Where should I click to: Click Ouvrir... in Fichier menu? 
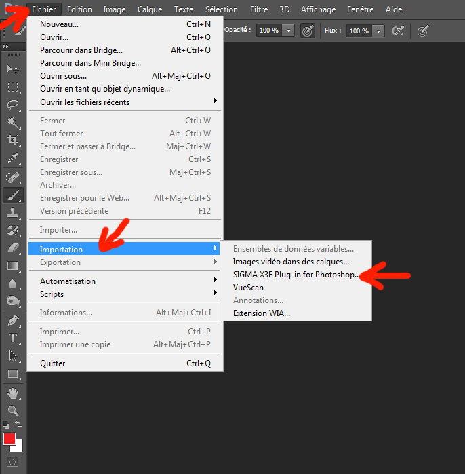tap(125, 37)
